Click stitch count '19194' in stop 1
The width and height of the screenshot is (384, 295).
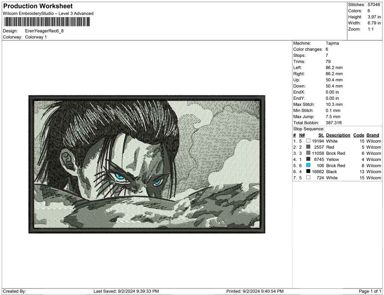(x=318, y=141)
